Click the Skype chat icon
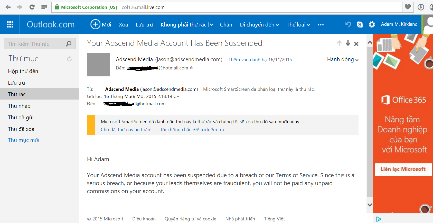 360,24
